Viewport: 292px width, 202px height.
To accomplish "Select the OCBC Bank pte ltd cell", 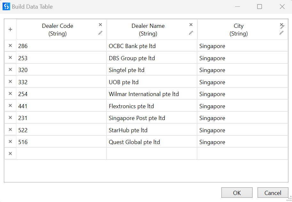I will click(152, 46).
